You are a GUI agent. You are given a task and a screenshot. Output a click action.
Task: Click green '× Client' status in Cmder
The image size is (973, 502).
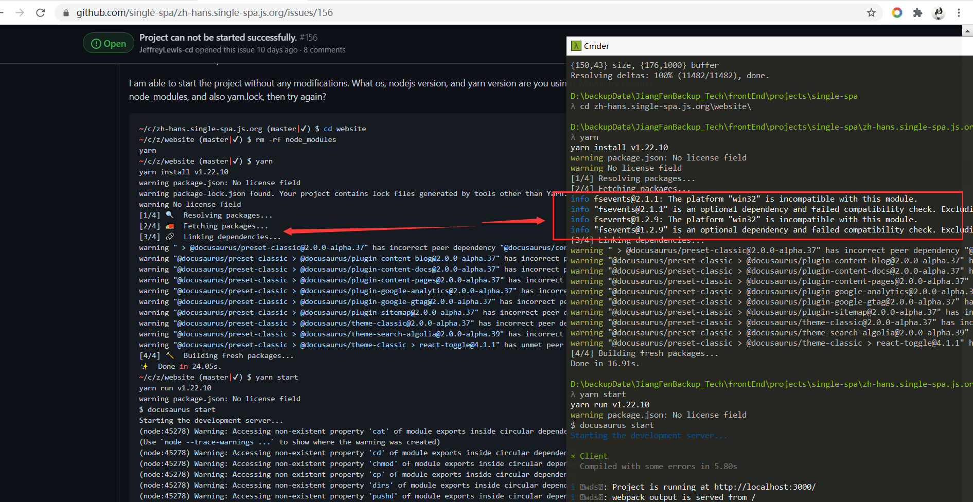coord(589,456)
